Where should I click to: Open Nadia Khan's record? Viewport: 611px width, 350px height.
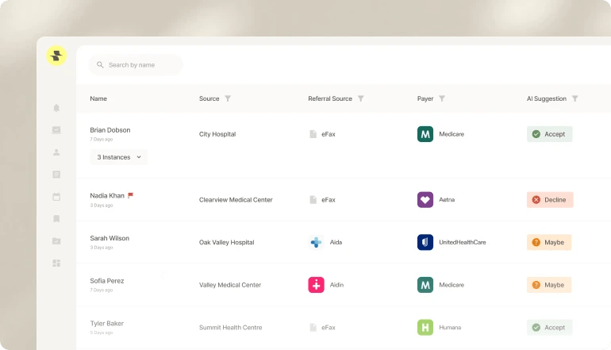(x=107, y=196)
